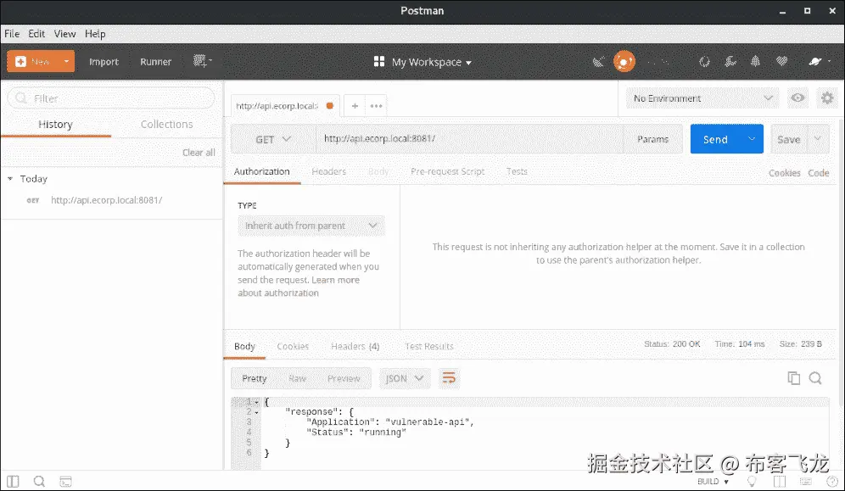This screenshot has height=491, width=845.
Task: Open the Postman console icon
Action: pyautogui.click(x=65, y=482)
